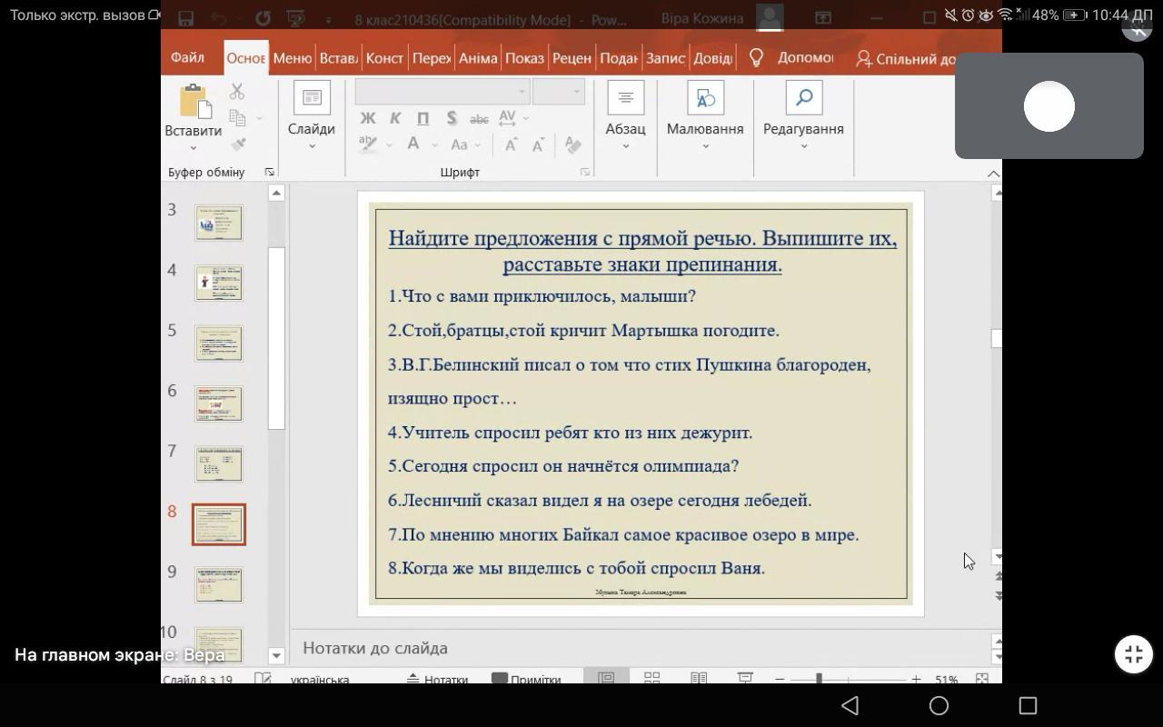
Task: Open the font name dropdown
Action: click(x=522, y=92)
